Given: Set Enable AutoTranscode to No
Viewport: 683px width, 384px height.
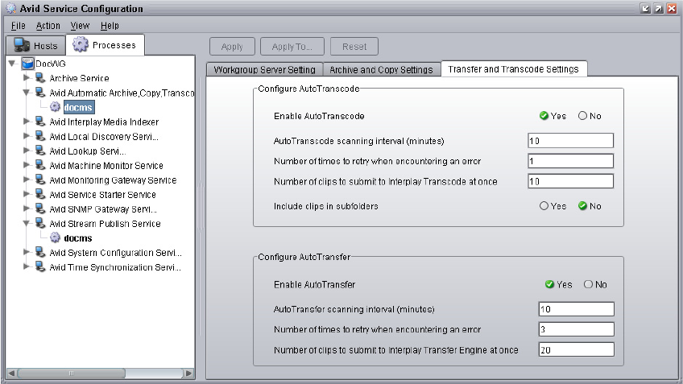Looking at the screenshot, I should 582,116.
